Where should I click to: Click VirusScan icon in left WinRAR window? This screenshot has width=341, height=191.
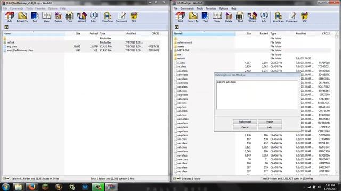coord(108,17)
